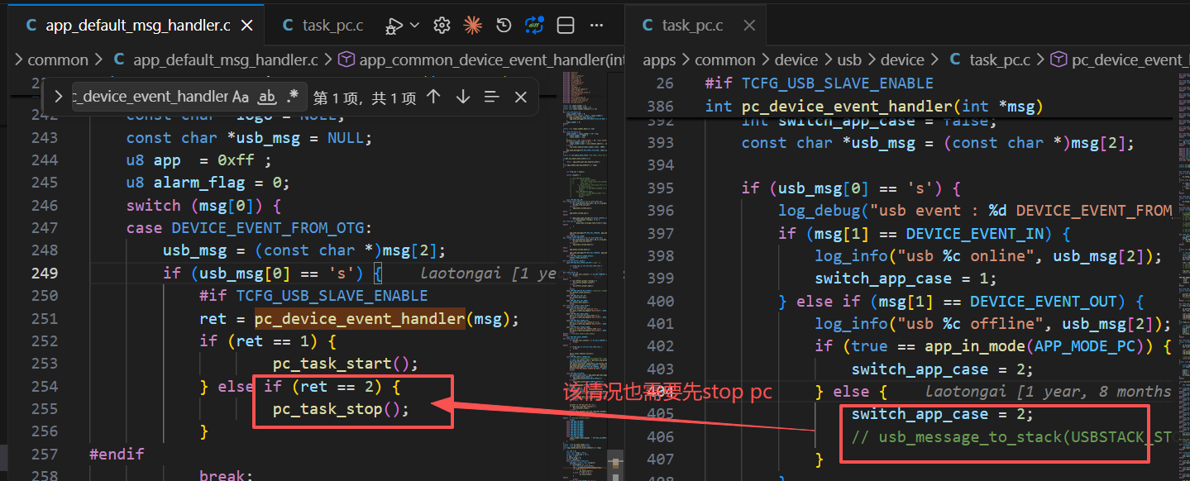Expand the Replace toggle in find widget

click(58, 97)
